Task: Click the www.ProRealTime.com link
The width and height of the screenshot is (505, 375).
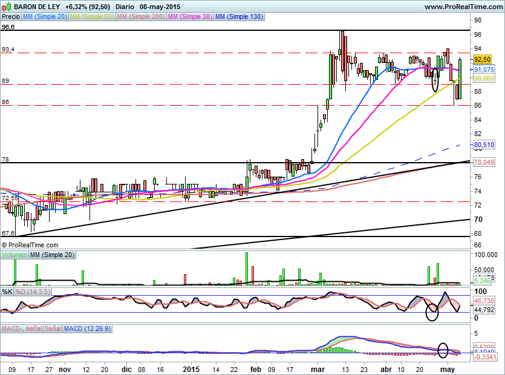Action: pos(463,7)
